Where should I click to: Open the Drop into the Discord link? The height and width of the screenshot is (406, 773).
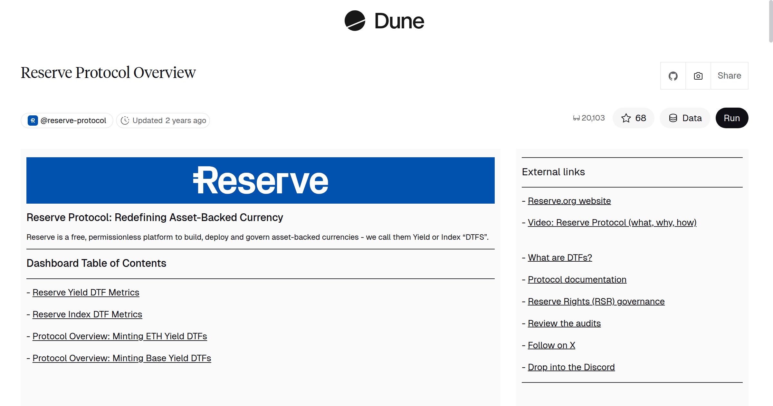point(571,367)
